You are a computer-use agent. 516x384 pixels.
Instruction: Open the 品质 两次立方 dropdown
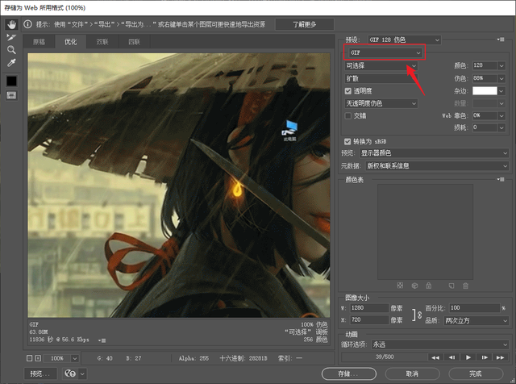476,320
